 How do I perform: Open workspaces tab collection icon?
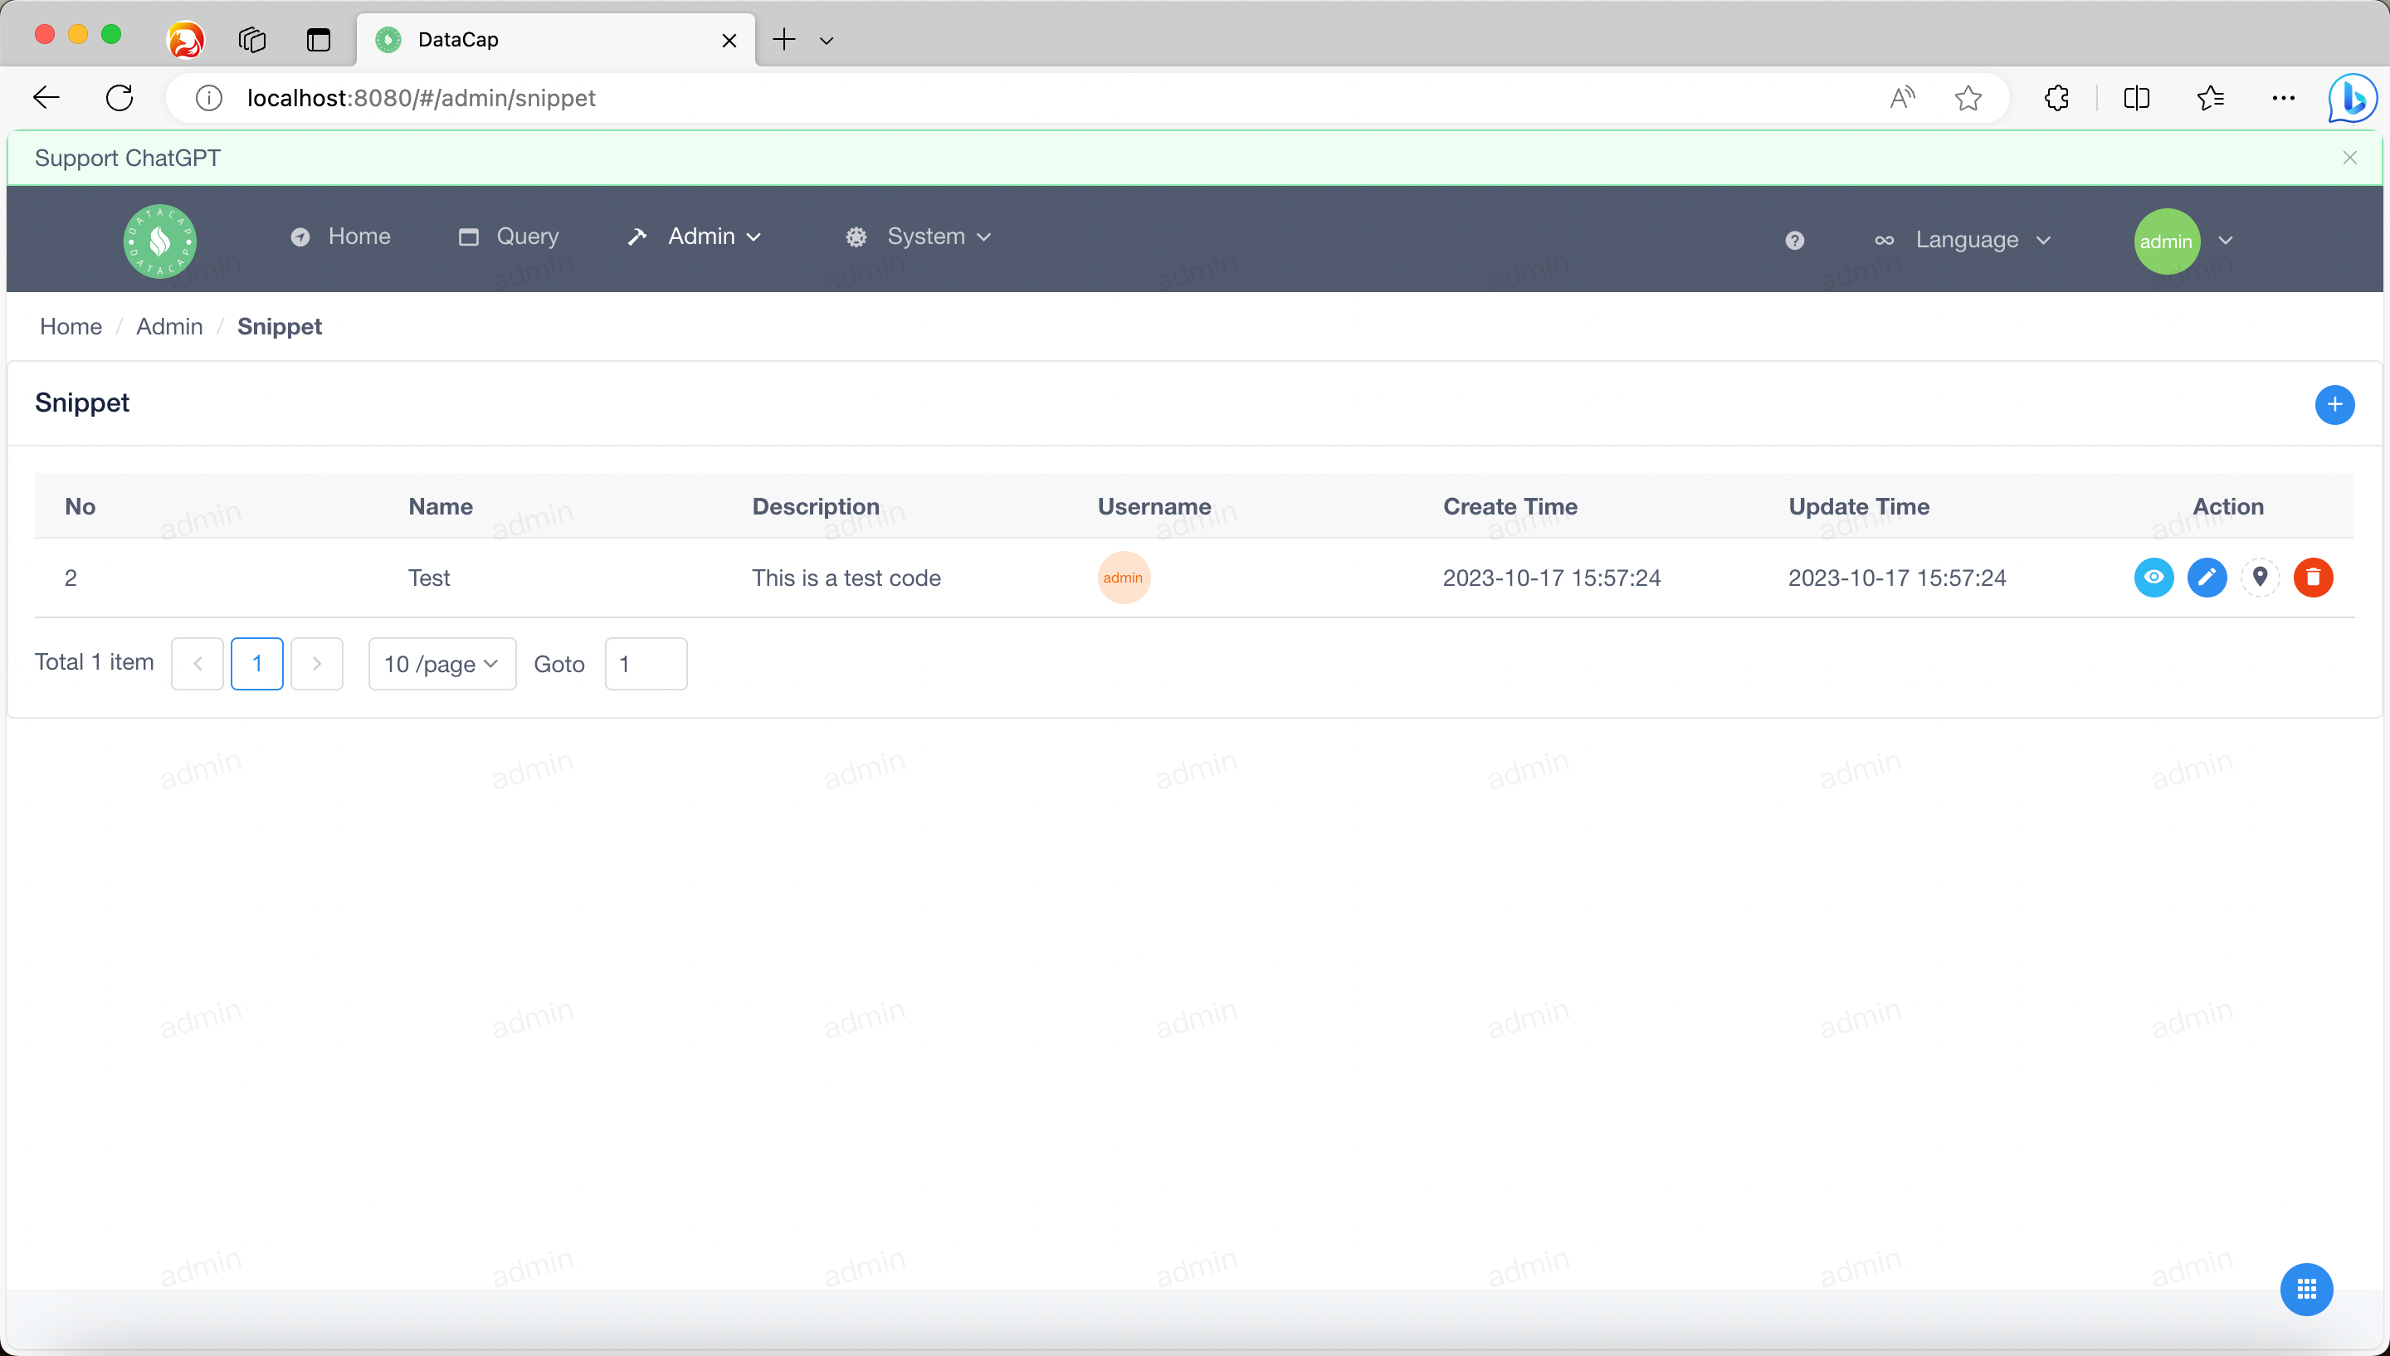(252, 39)
